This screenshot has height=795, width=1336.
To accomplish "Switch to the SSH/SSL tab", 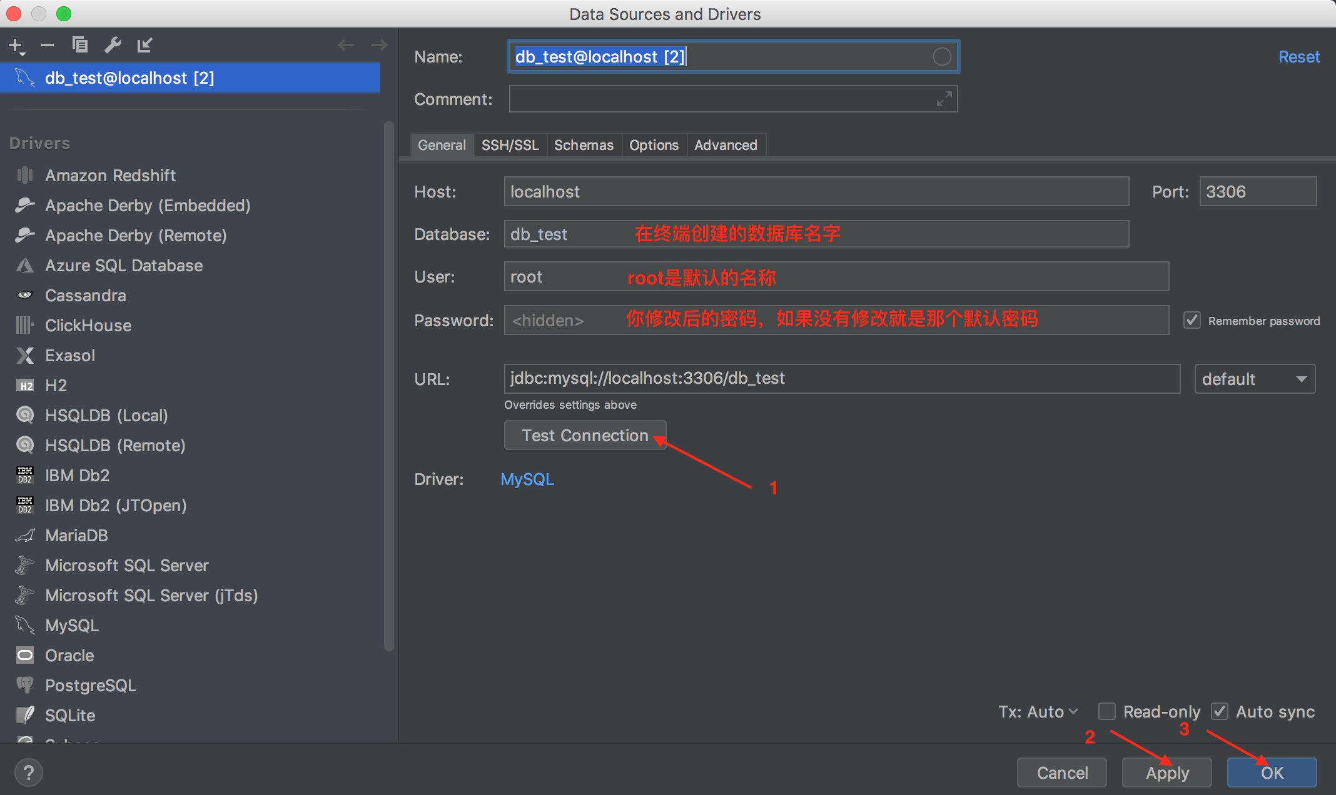I will tap(510, 145).
